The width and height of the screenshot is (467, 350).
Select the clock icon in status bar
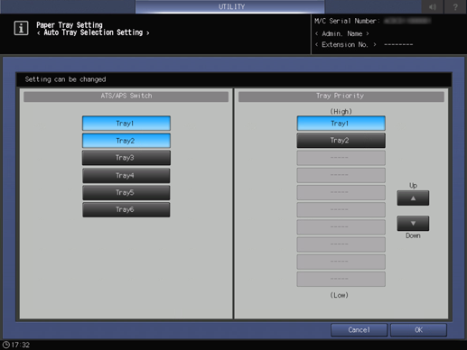[x=5, y=345]
